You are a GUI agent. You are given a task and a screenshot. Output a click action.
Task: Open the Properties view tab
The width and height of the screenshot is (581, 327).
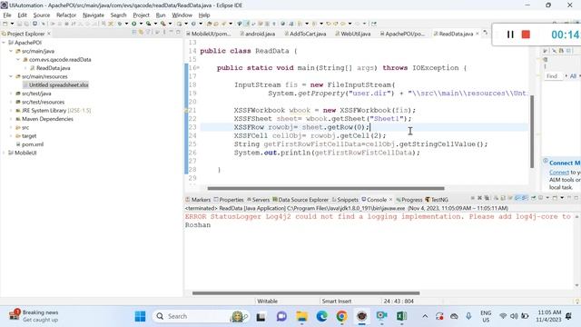(x=229, y=200)
